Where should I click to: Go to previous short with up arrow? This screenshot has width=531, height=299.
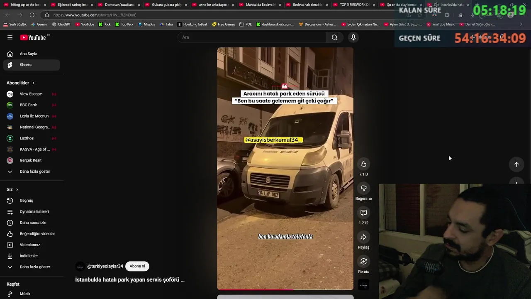pyautogui.click(x=516, y=164)
